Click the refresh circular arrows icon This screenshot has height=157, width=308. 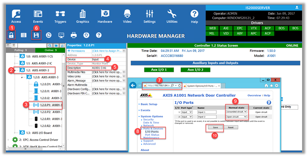tap(48, 35)
